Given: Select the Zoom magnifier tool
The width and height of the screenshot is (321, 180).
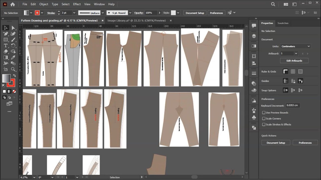Looking at the screenshot, I should (13, 69).
